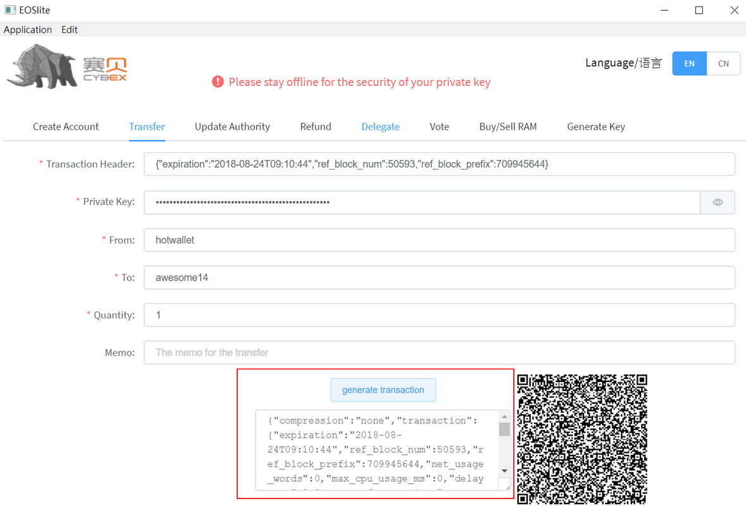Minimize the EOSlite window

[664, 10]
